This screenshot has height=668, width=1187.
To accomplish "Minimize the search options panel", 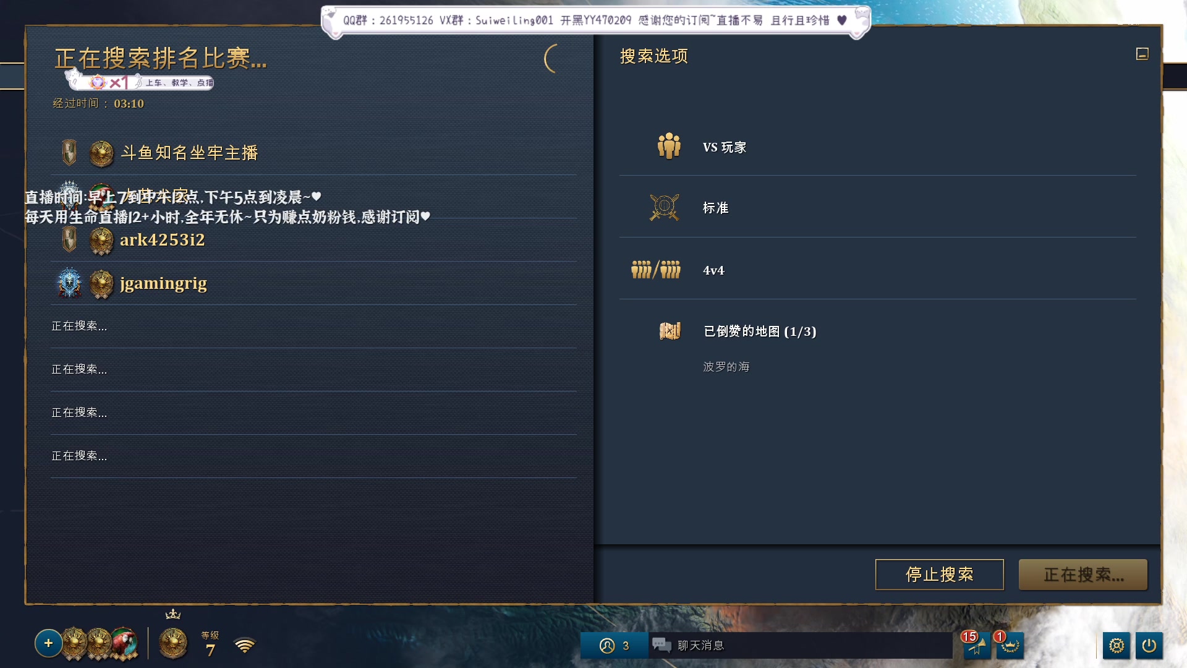I will (x=1142, y=54).
